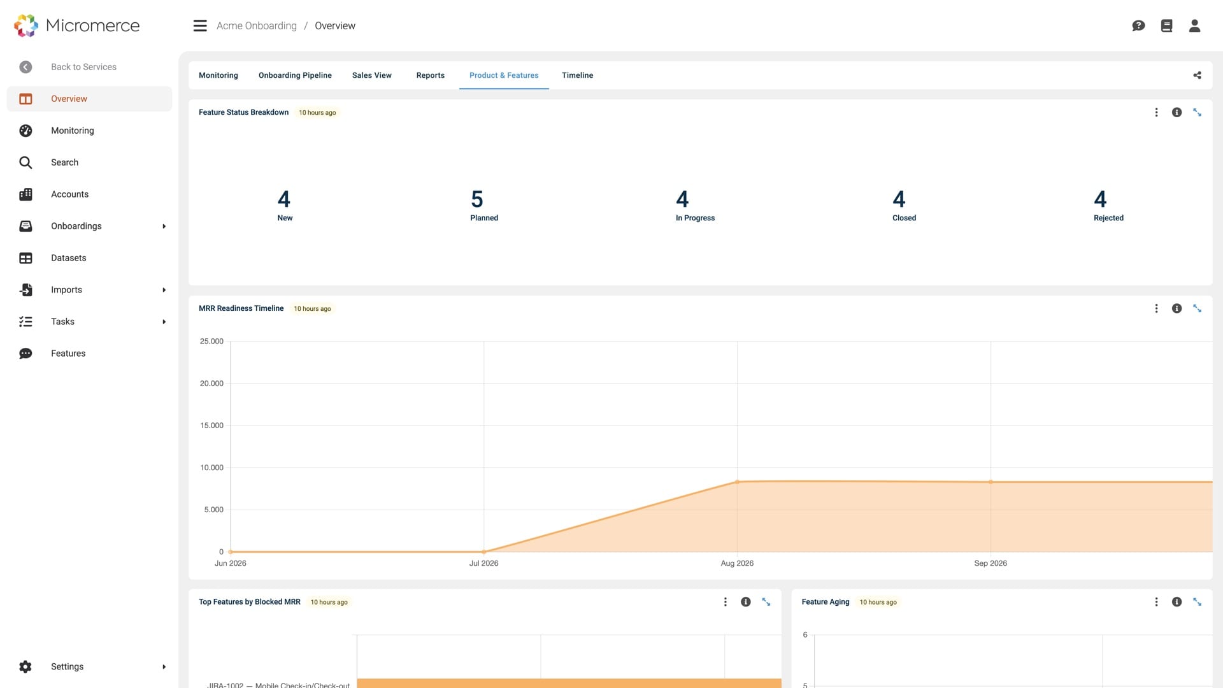Click the MRR Readiness Timeline title
This screenshot has width=1223, height=688.
[x=241, y=308]
